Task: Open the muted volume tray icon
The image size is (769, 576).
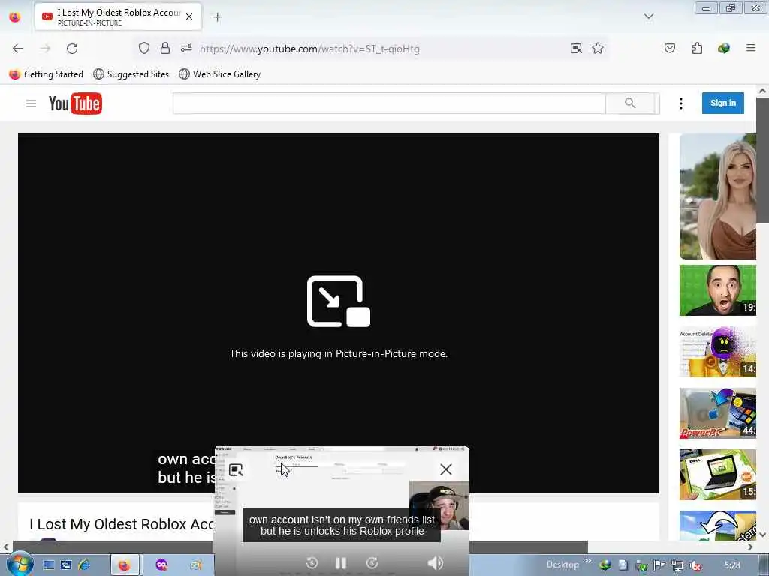Action: pos(695,565)
